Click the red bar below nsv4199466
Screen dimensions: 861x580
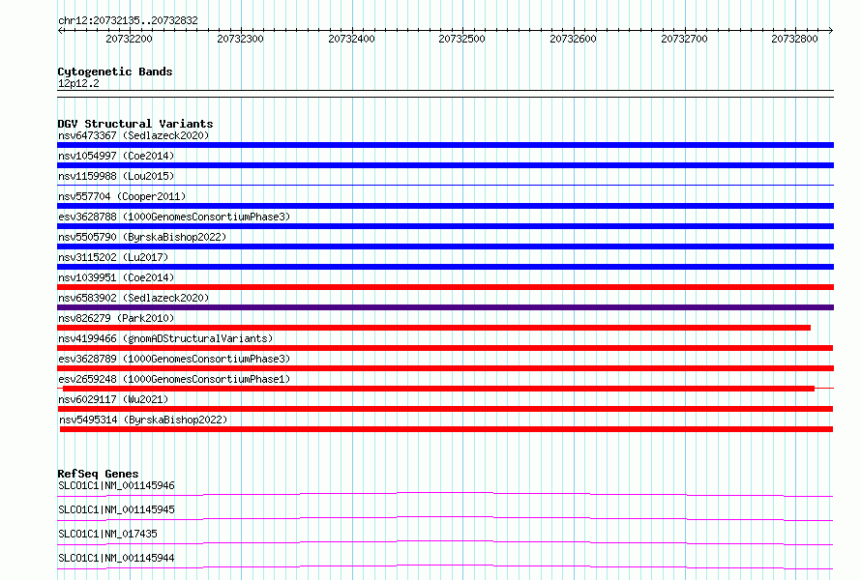[x=445, y=348]
